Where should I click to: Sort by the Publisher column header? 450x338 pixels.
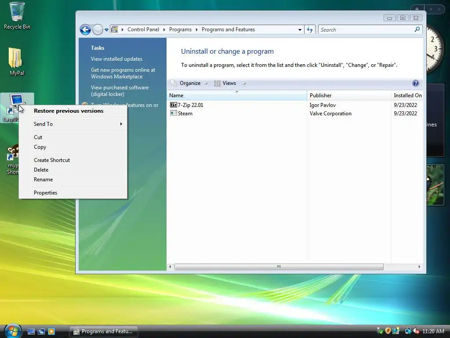(x=349, y=96)
